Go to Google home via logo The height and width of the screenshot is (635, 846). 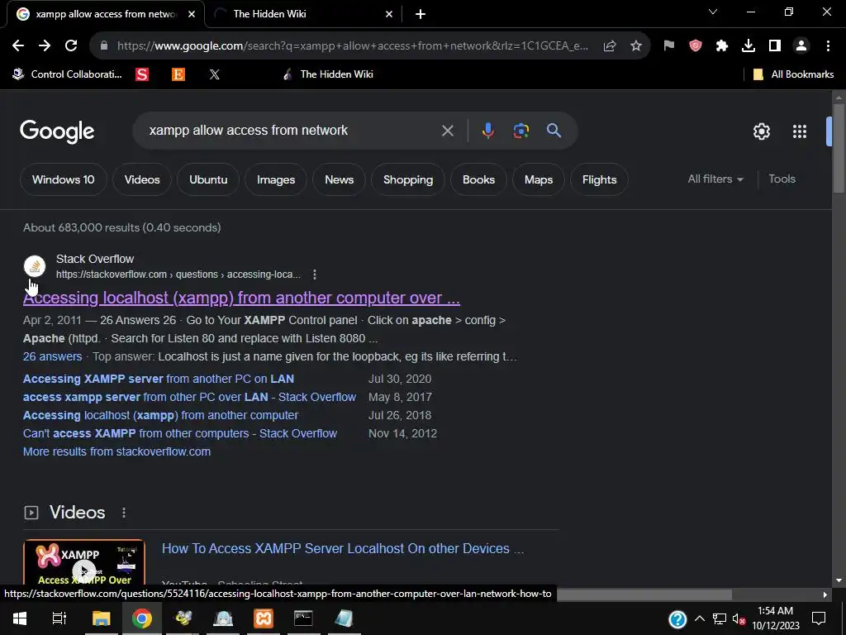[57, 131]
